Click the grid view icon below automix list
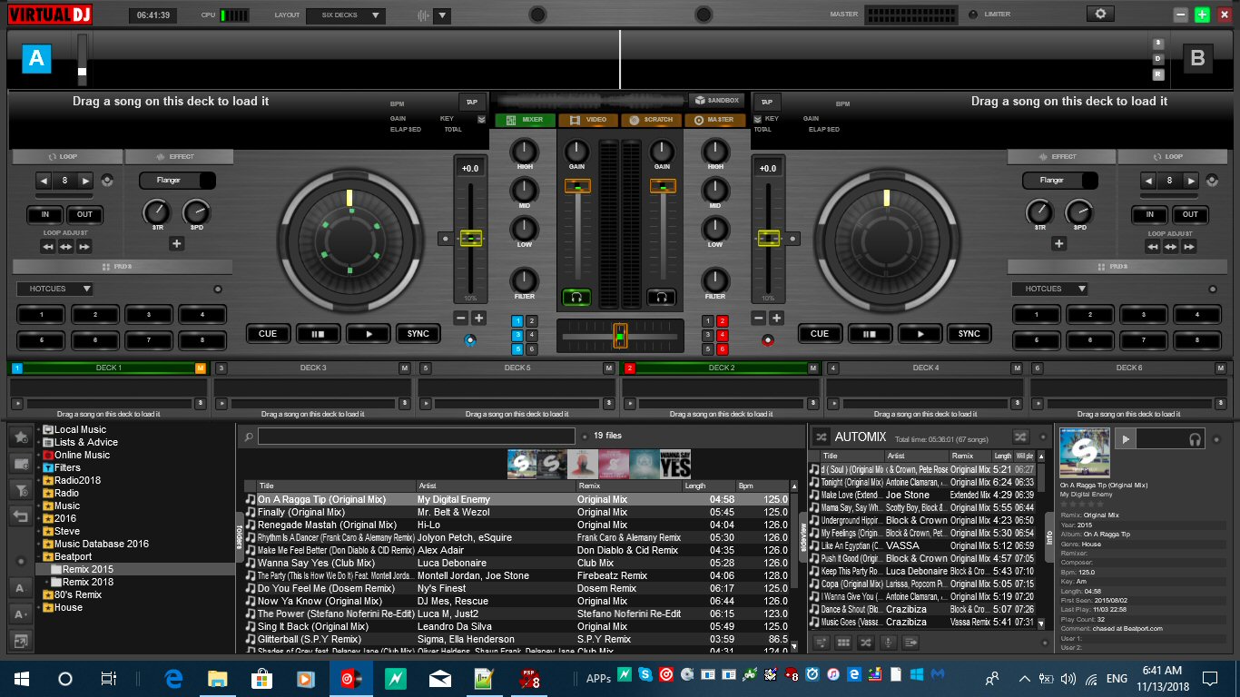This screenshot has width=1240, height=697. pyautogui.click(x=843, y=643)
